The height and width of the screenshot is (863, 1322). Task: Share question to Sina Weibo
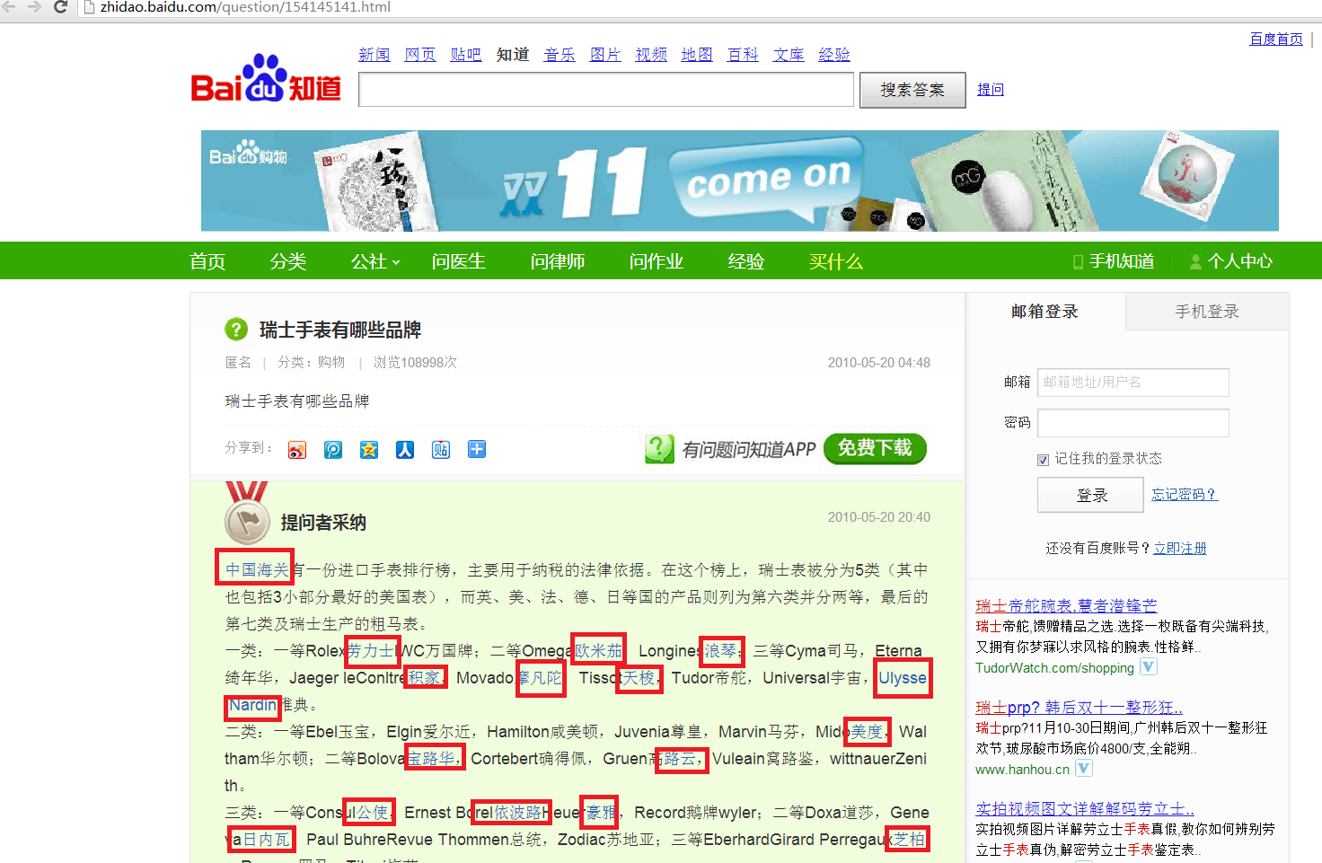[297, 450]
